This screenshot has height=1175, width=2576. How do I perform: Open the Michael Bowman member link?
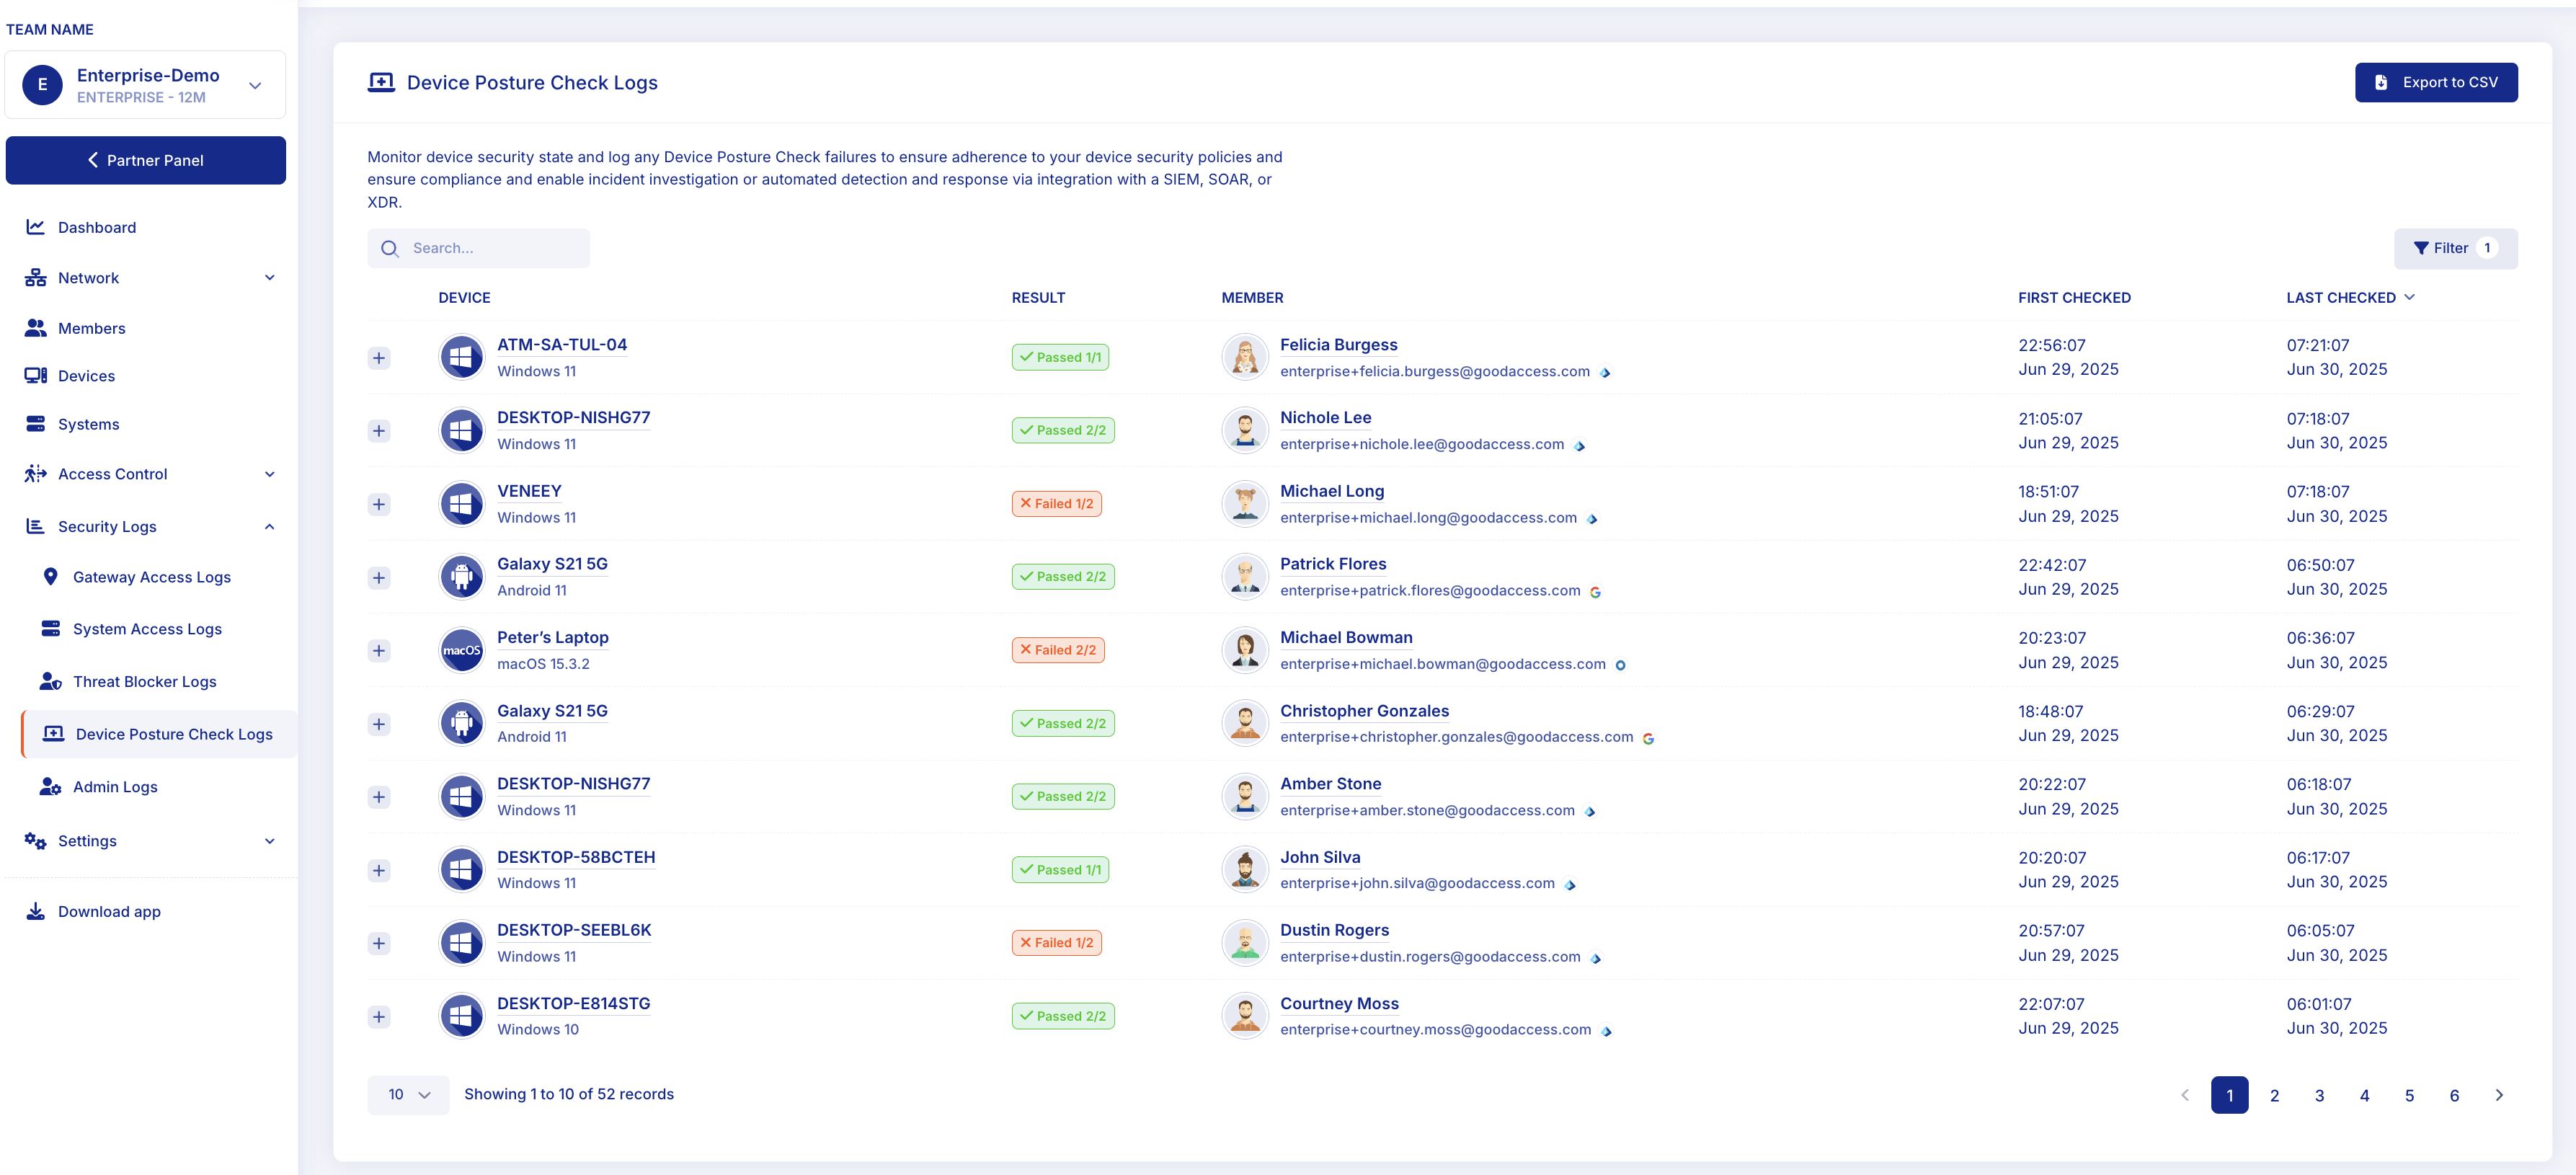tap(1345, 637)
